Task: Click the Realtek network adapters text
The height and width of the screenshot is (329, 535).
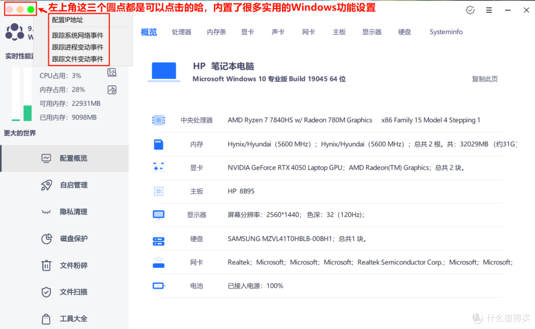Action: point(370,262)
